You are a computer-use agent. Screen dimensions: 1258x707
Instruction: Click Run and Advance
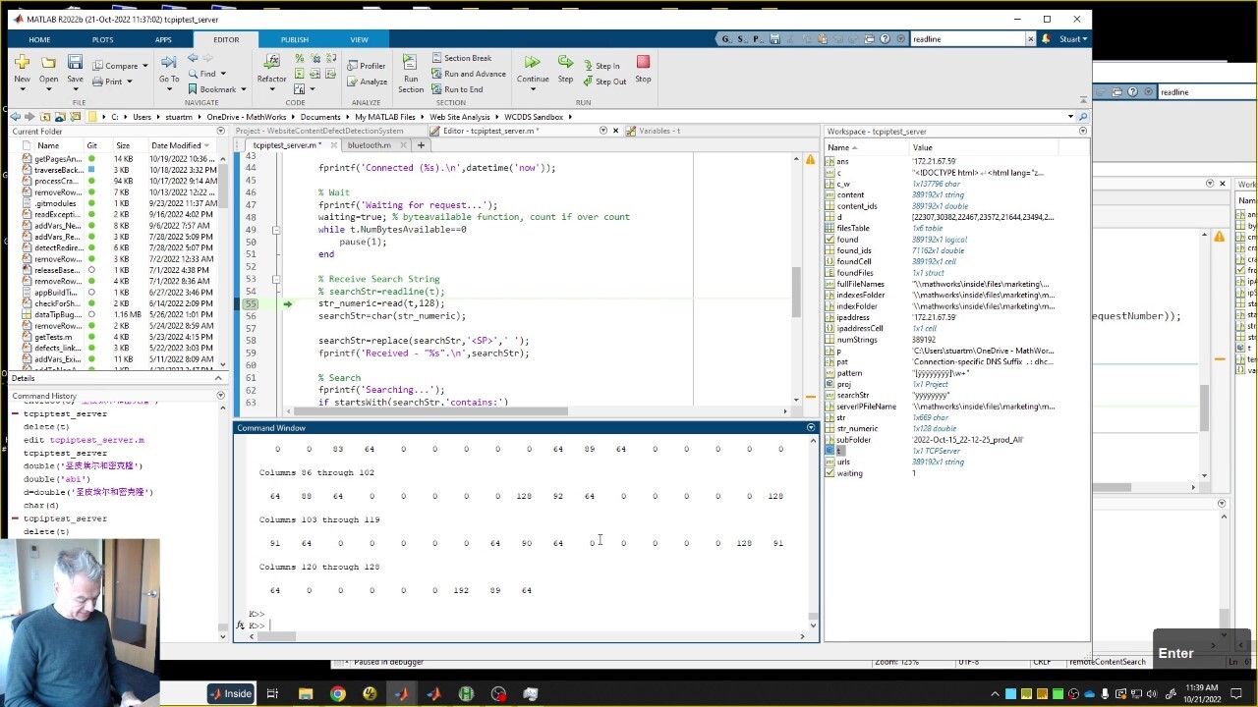pyautogui.click(x=468, y=74)
